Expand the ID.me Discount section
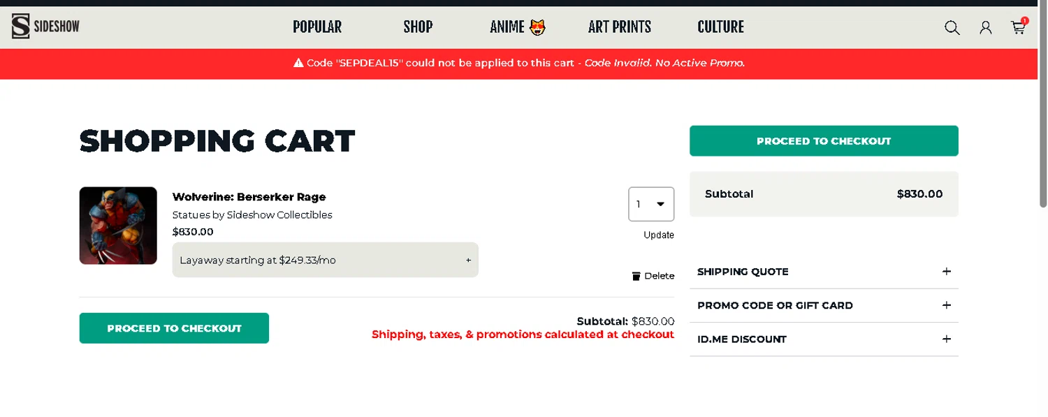Screen dimensions: 1048x417 (x=946, y=339)
